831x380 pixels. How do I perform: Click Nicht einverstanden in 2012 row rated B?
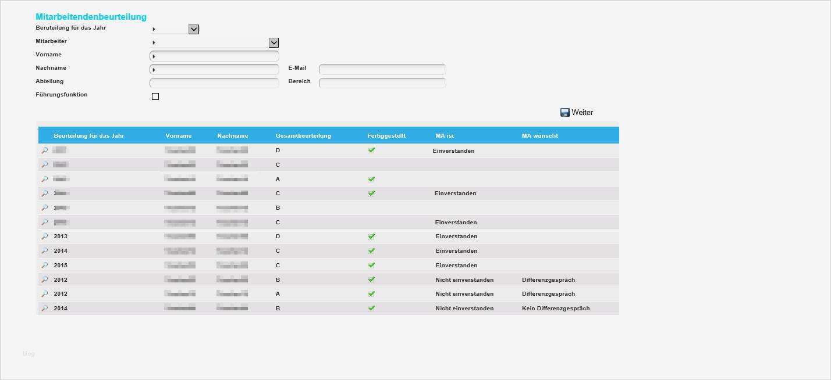point(464,280)
